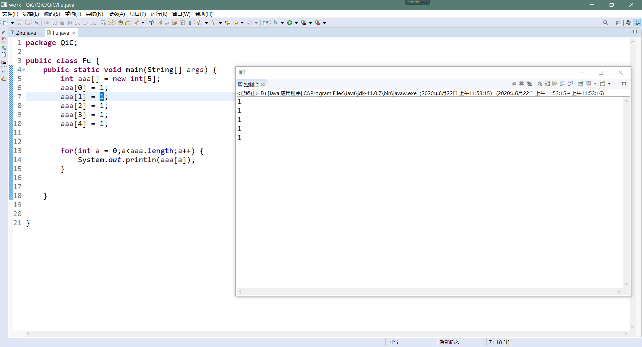The image size is (642, 347).
Task: Toggle Block Selection mode
Action: pyautogui.click(x=182, y=23)
